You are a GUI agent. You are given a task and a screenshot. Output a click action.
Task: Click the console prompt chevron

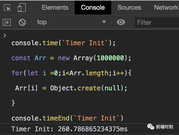coord(5,35)
